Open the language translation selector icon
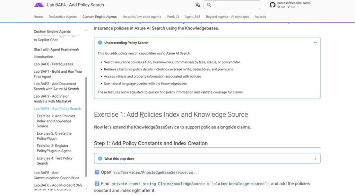The image size is (355, 195). click(x=198, y=5)
